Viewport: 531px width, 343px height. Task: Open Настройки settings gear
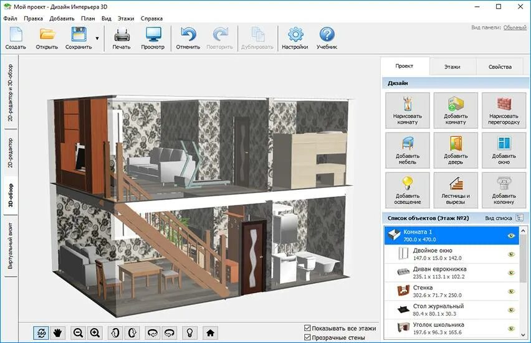pyautogui.click(x=295, y=38)
